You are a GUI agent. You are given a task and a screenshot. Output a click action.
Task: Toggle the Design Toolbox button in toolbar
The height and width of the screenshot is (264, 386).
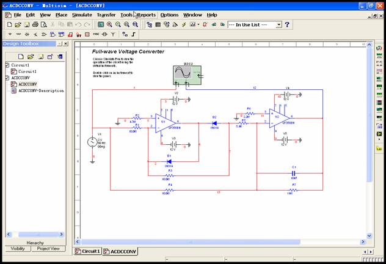coord(150,24)
